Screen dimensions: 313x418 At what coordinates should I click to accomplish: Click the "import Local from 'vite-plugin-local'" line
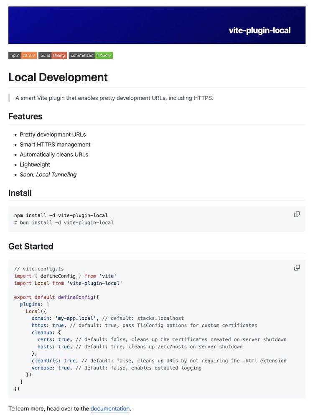tap(68, 283)
